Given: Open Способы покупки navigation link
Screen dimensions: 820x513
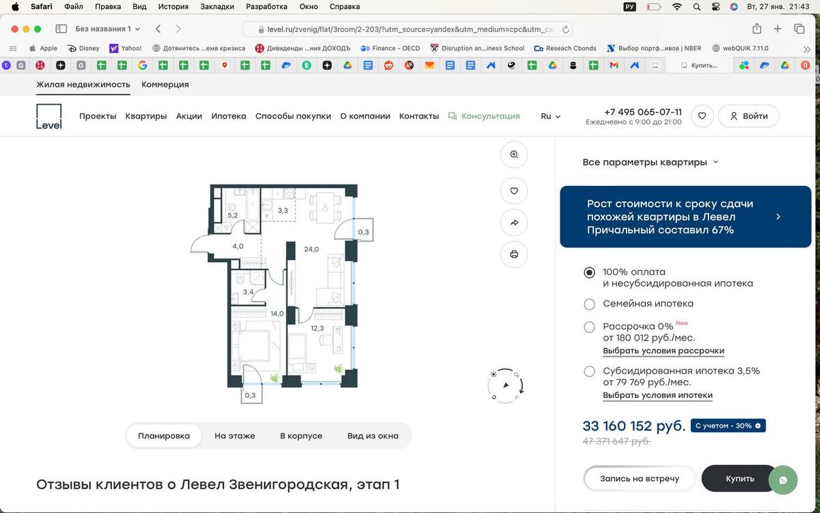Looking at the screenshot, I should (293, 116).
